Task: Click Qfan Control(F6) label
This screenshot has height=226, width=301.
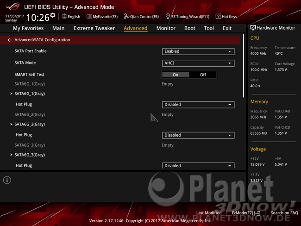Action: pyautogui.click(x=144, y=17)
